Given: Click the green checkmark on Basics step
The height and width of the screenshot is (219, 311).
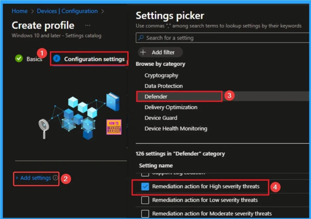Looking at the screenshot, I should tap(18, 59).
